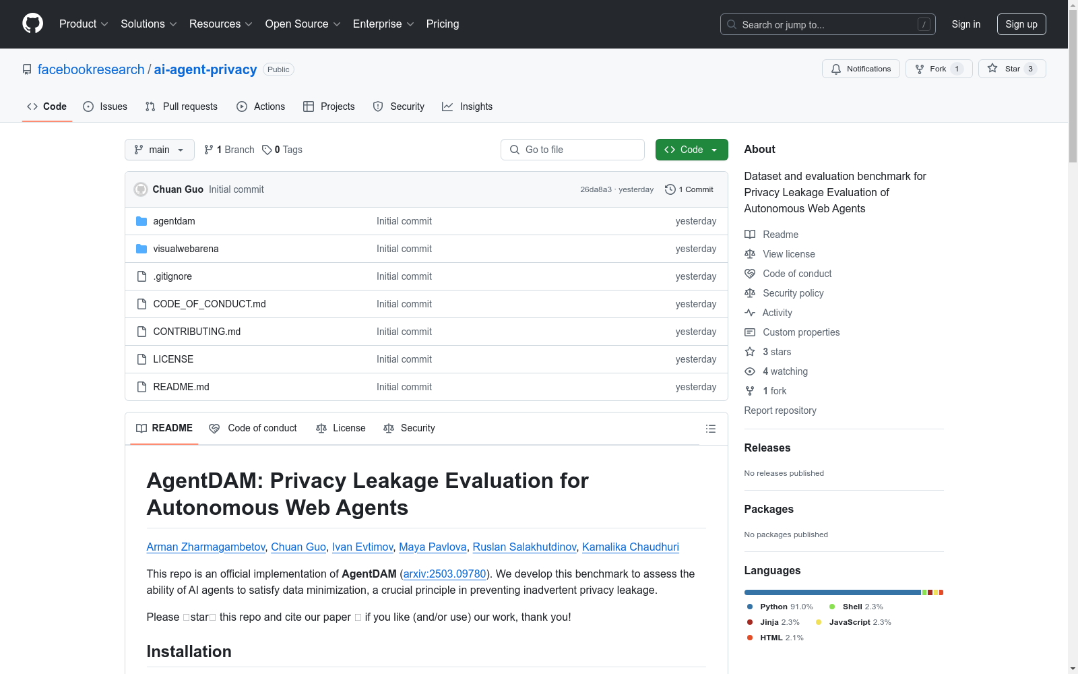The image size is (1078, 674).
Task: Open the main branch selector dropdown
Action: (160, 150)
